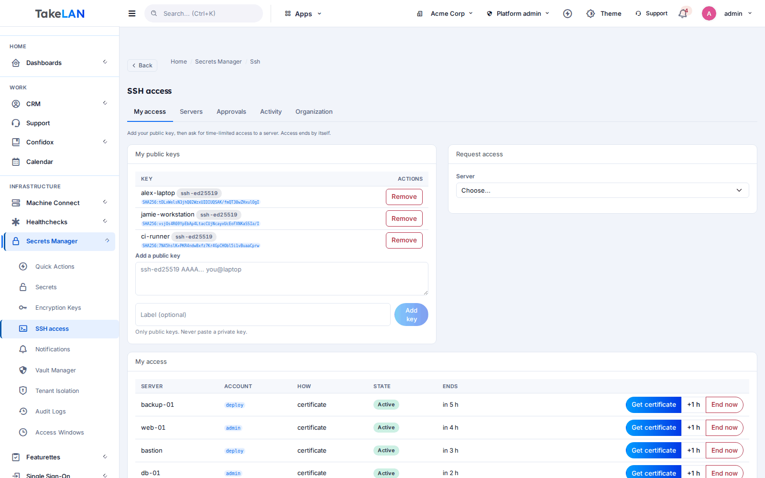The height and width of the screenshot is (478, 765).
Task: Switch to the Organization tab
Action: pos(314,111)
